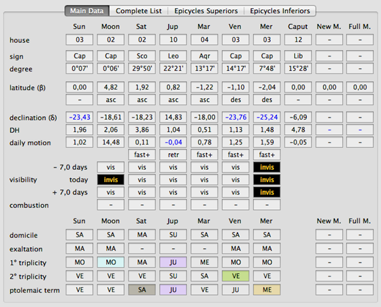Image resolution: width=381 pixels, height=307 pixels.
Task: Click the Caput degree value 15°28'
Action: (298, 69)
